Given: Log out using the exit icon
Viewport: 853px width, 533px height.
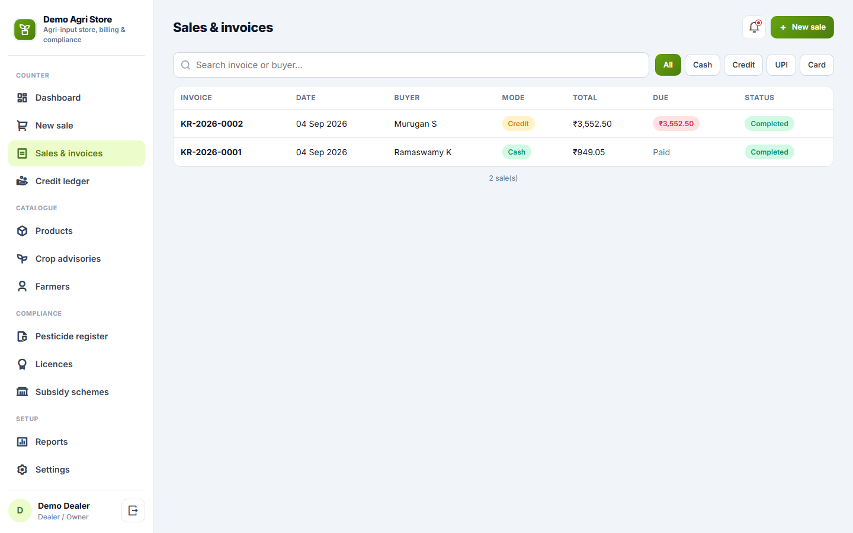Looking at the screenshot, I should click(x=133, y=510).
